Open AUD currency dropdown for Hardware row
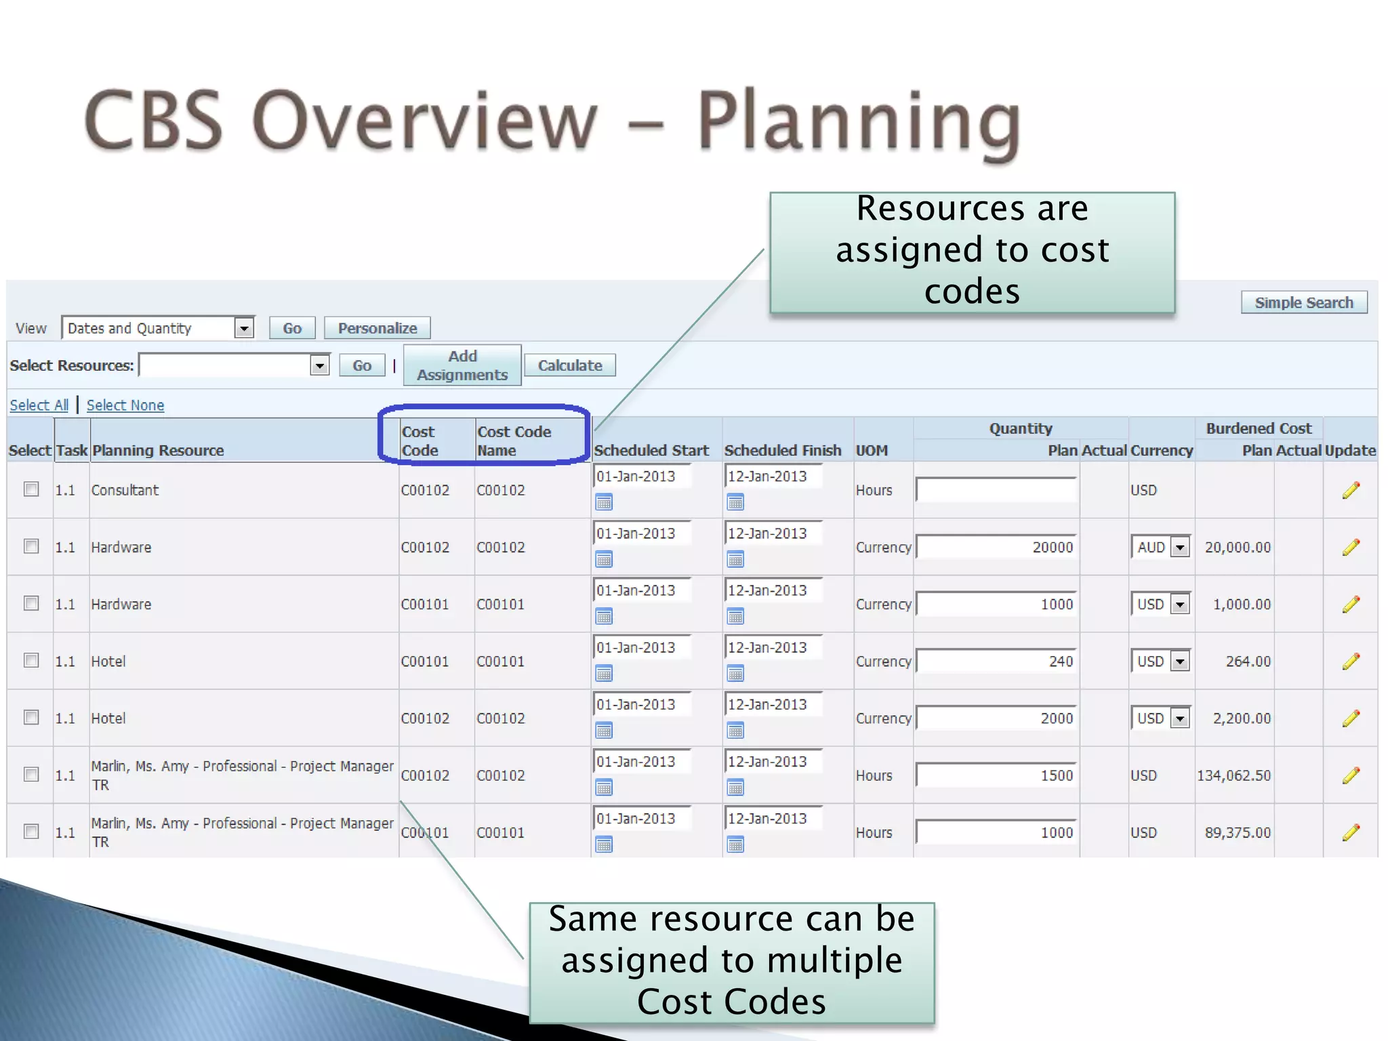The image size is (1388, 1041). pyautogui.click(x=1160, y=547)
